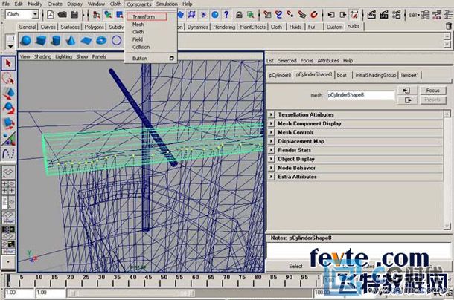Open the Rendering shelf tab

coord(224,27)
